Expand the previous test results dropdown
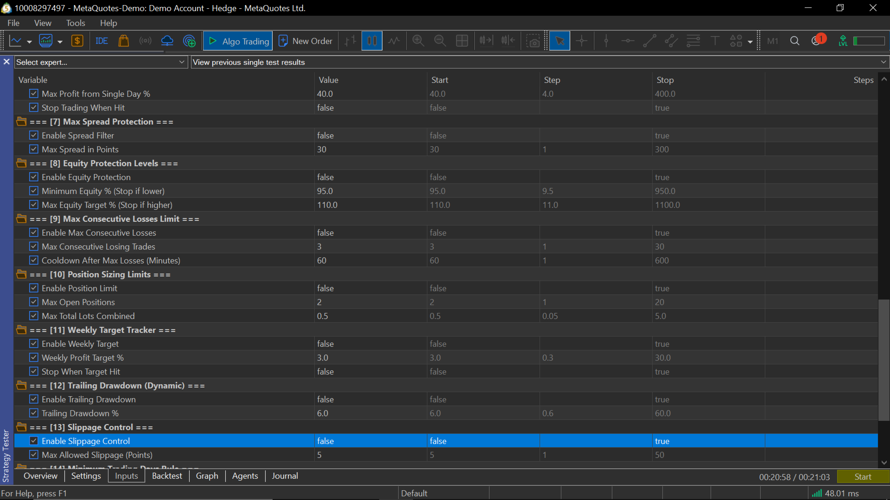Image resolution: width=890 pixels, height=500 pixels. (883, 62)
